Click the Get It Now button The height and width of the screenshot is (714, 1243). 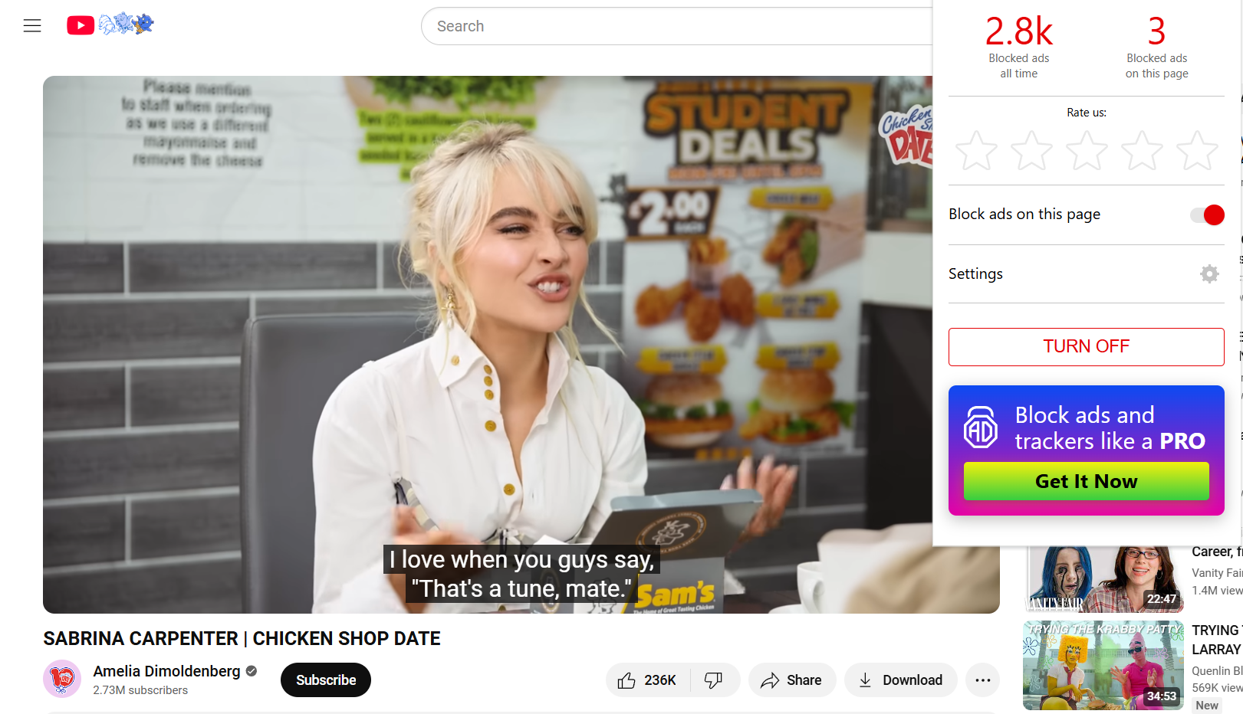coord(1086,481)
